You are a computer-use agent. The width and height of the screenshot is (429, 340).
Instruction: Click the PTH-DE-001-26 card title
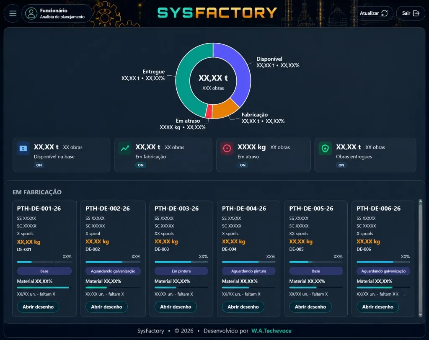[x=39, y=209]
